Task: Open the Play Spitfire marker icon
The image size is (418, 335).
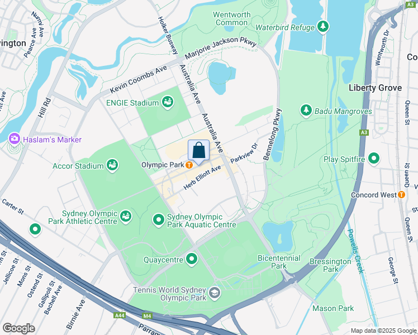Action: (374, 159)
